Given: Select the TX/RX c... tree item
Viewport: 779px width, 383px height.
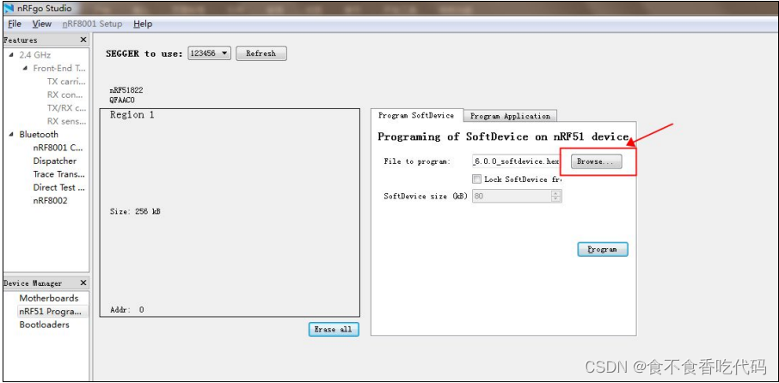Looking at the screenshot, I should pyautogui.click(x=66, y=108).
